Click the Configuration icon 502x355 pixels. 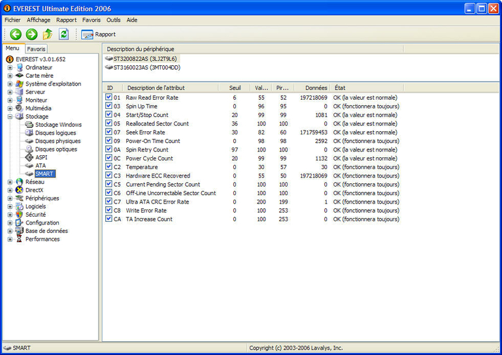[x=20, y=223]
